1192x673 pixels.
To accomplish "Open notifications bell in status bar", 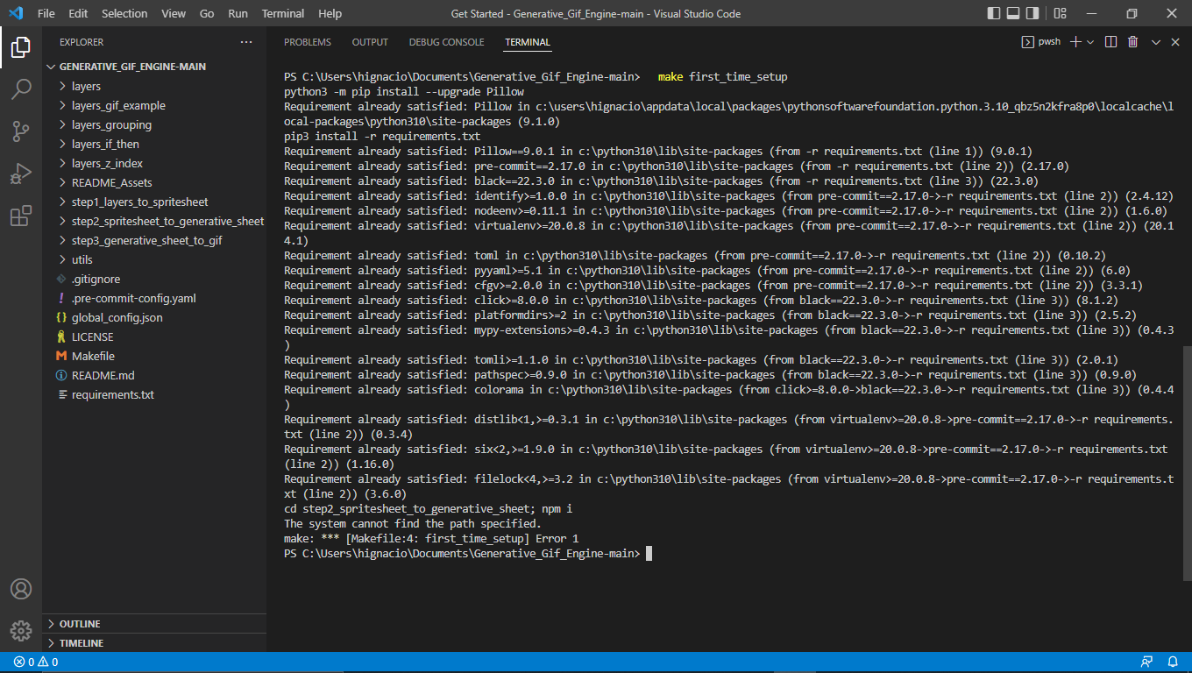I will (x=1173, y=662).
